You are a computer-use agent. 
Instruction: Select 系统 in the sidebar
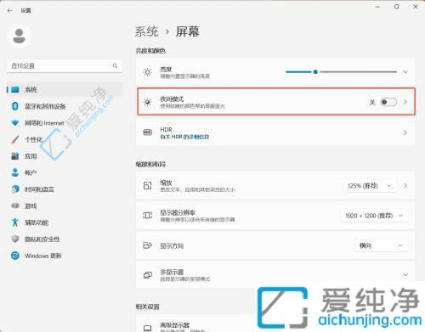(65, 90)
